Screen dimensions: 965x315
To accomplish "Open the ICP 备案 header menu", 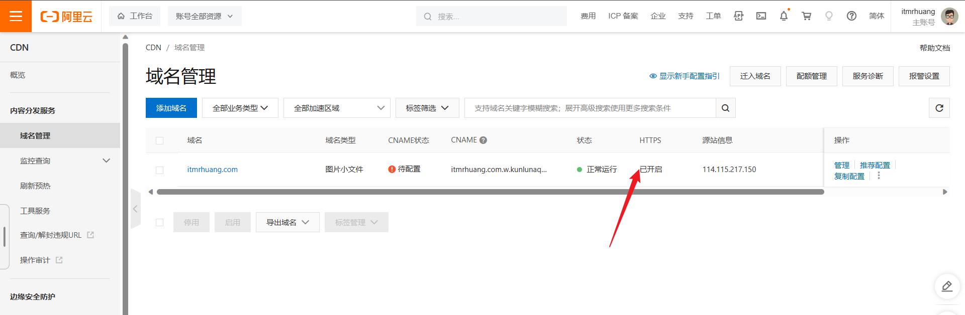I will [623, 16].
